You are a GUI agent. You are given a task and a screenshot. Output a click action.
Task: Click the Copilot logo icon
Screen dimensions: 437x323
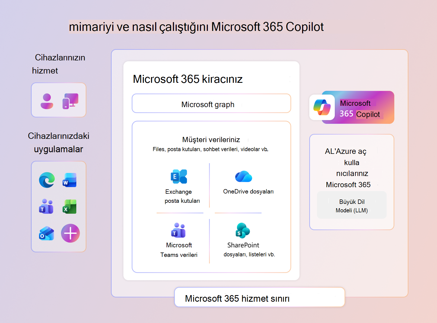coord(322,107)
